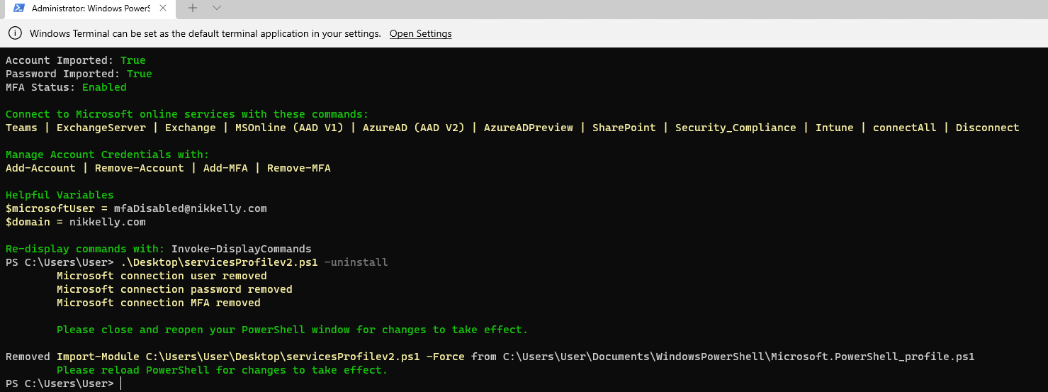Click the Remove-MFA command text
Image resolution: width=1048 pixels, height=392 pixels.
pyautogui.click(x=299, y=168)
